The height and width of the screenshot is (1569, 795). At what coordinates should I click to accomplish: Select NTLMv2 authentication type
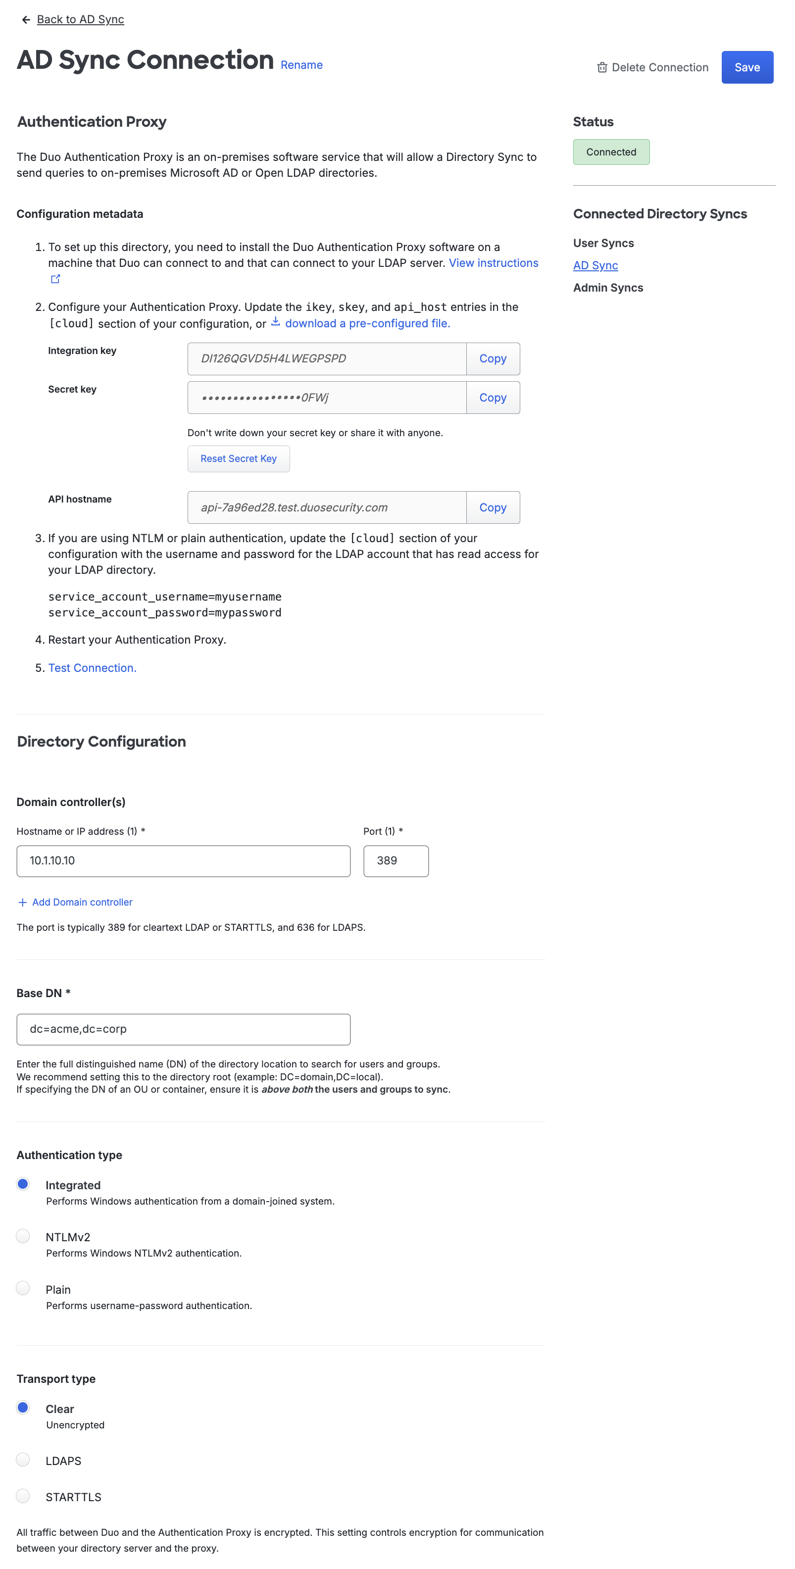[x=23, y=1236]
